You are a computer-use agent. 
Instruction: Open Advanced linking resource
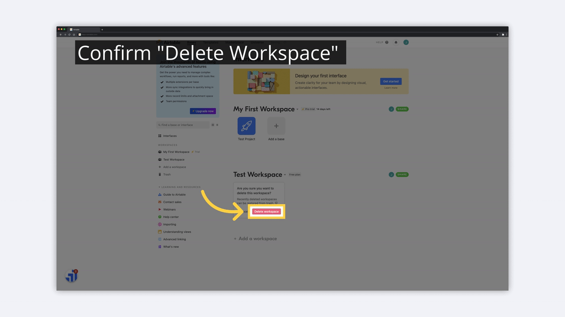pyautogui.click(x=172, y=239)
